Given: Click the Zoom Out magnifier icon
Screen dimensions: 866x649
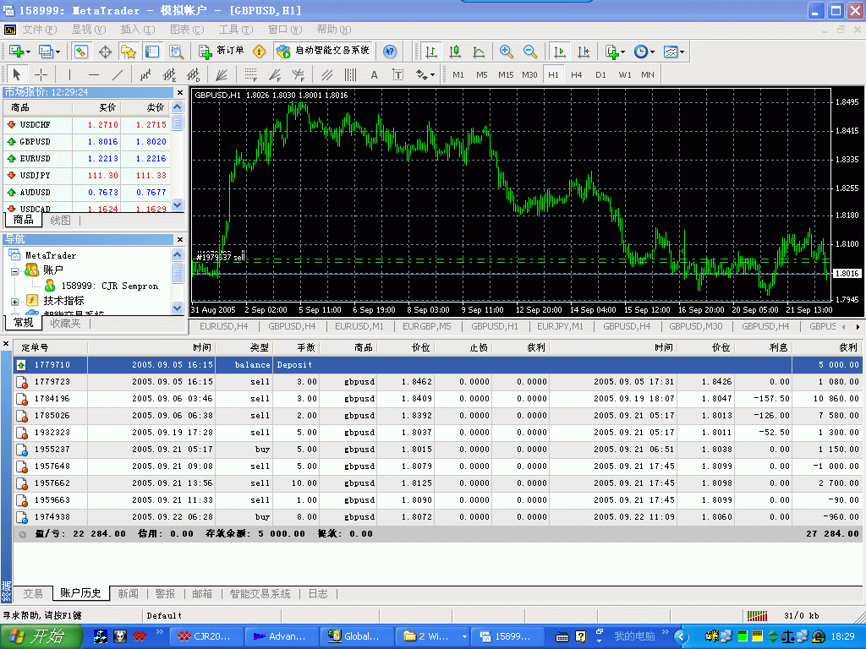Looking at the screenshot, I should tap(530, 52).
